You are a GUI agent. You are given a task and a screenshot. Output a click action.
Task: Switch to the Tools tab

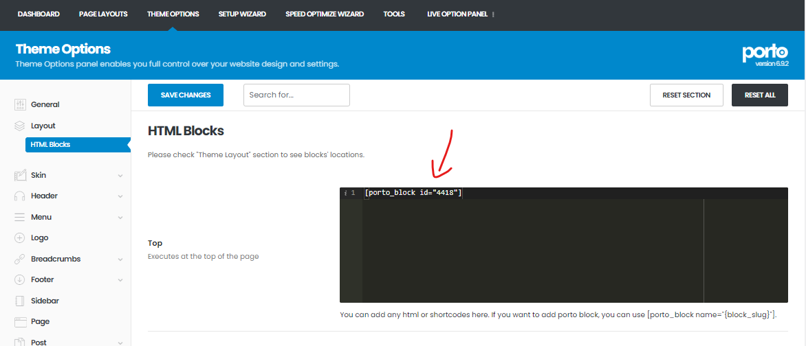point(394,14)
